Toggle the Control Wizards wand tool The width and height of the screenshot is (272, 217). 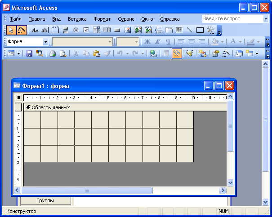(x=22, y=30)
